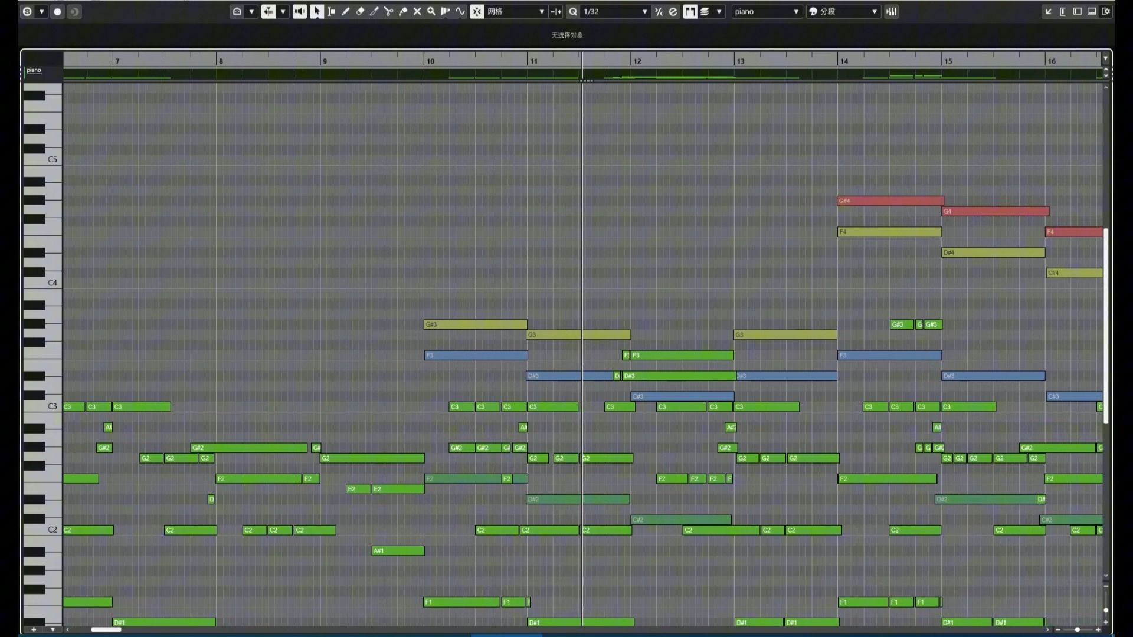This screenshot has height=637, width=1133.
Task: Toggle the Snap on/off button
Action: click(x=477, y=11)
